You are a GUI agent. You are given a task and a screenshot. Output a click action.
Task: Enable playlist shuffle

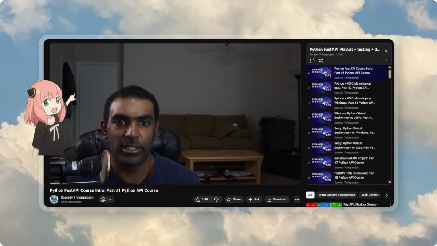coord(320,60)
